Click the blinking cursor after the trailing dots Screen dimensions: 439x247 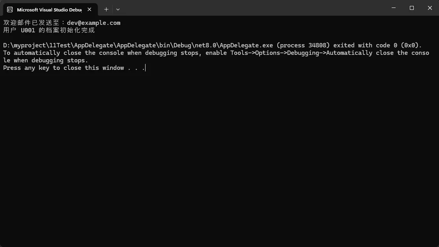(145, 68)
